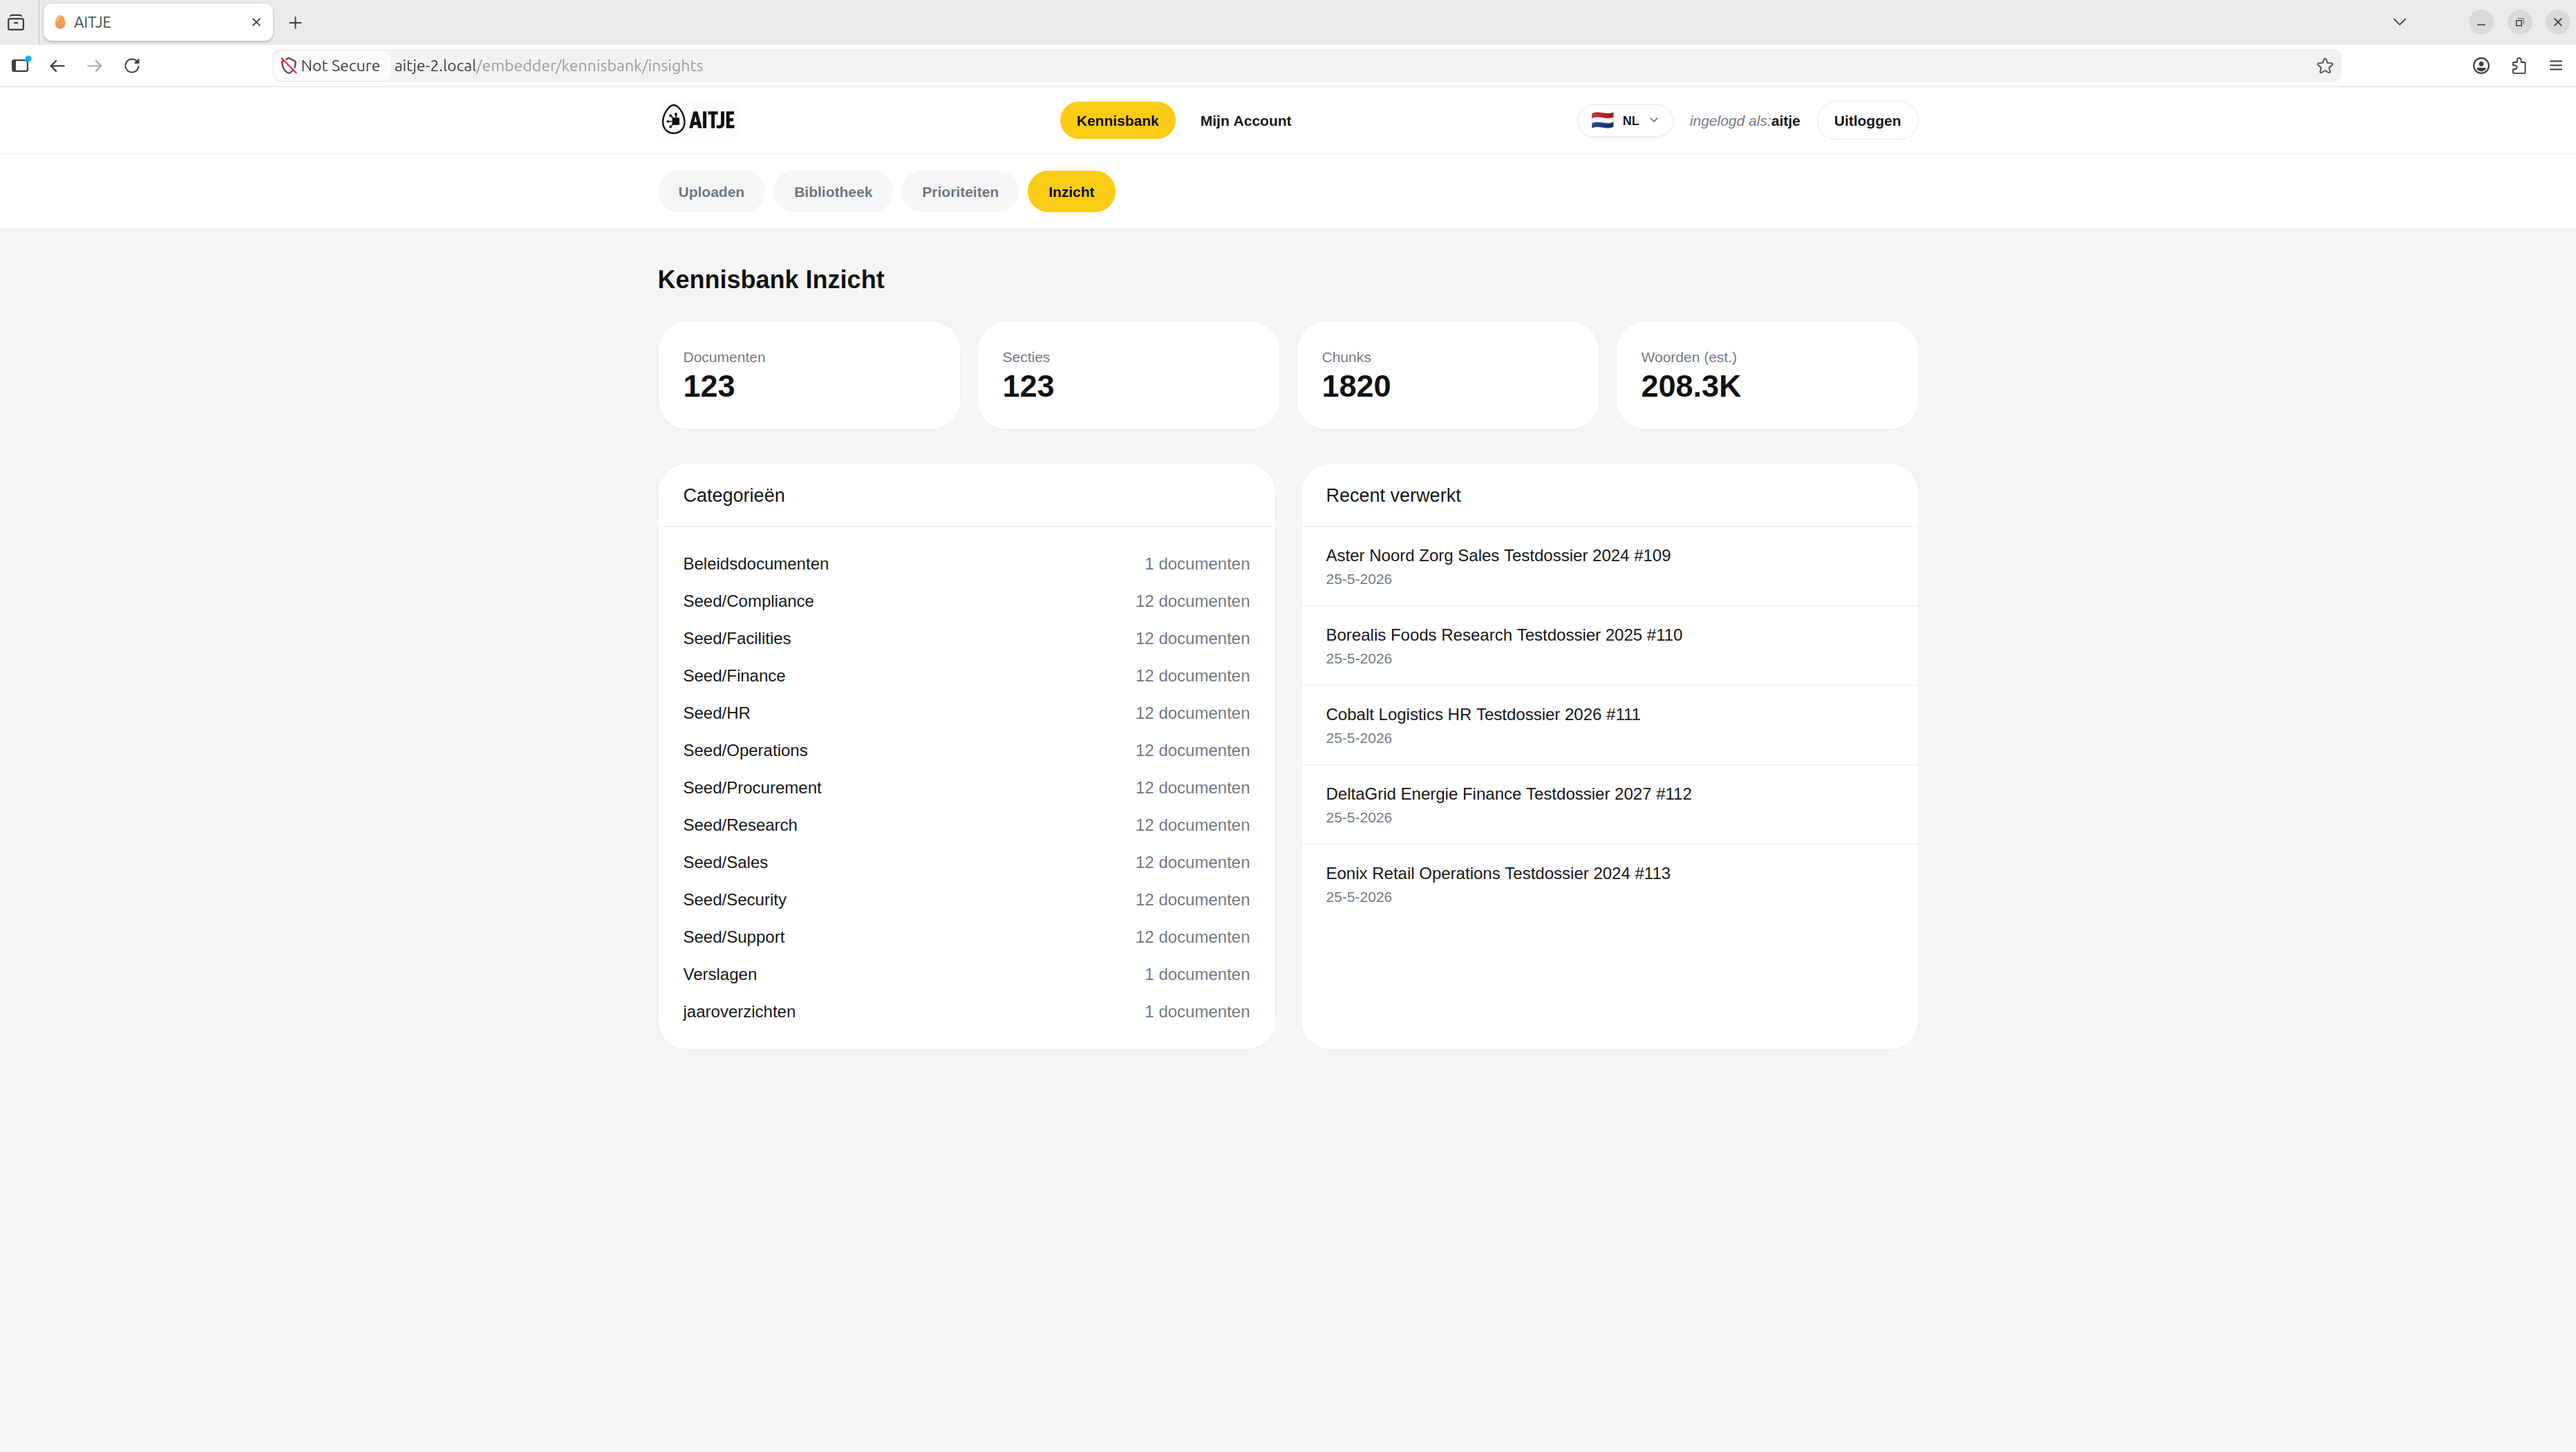Open the extensions puzzle icon
The height and width of the screenshot is (1452, 2576).
[x=2519, y=66]
